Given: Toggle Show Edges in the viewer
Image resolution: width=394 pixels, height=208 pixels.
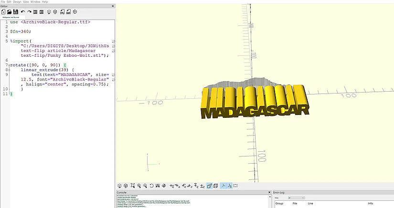Looking at the screenshot, I should pos(235,186).
